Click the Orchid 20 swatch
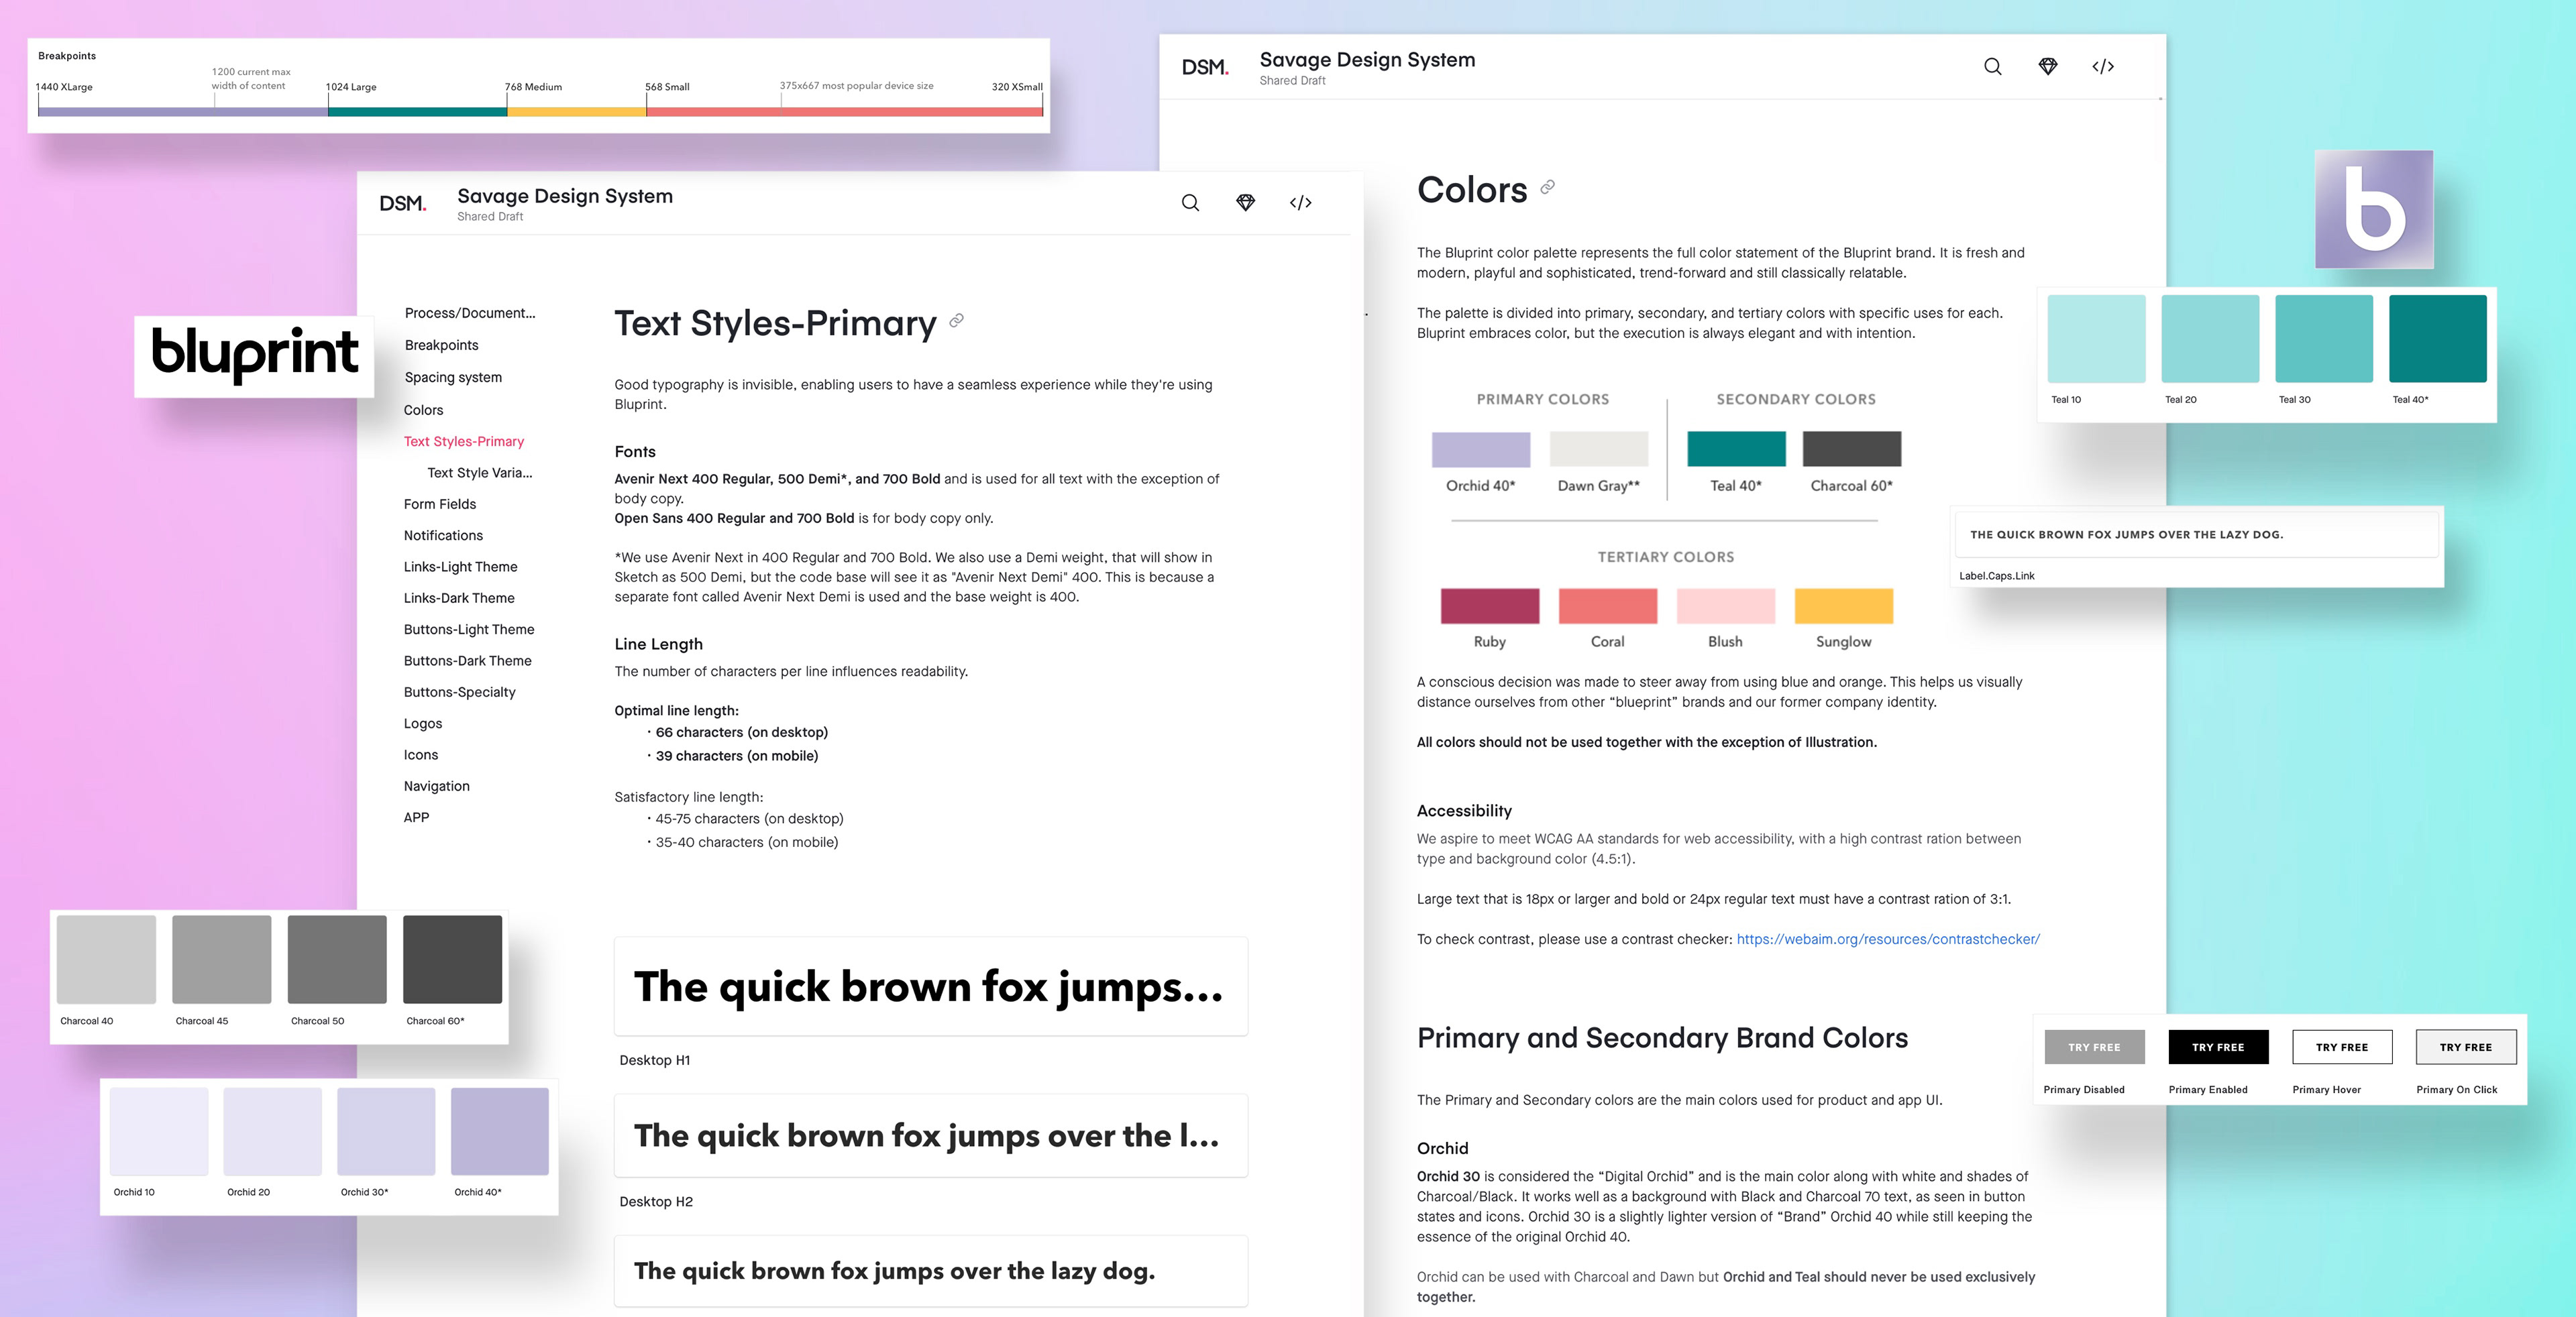2576x1317 pixels. [272, 1131]
